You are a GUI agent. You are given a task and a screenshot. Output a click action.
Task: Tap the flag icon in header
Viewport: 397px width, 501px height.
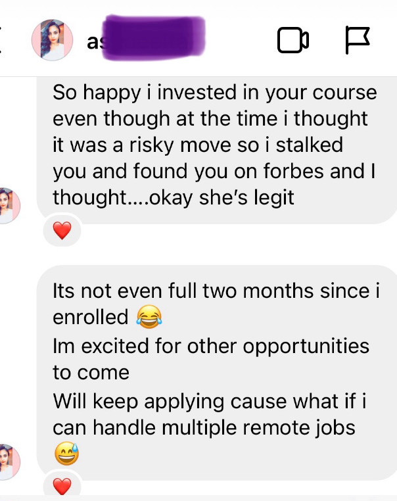point(358,40)
